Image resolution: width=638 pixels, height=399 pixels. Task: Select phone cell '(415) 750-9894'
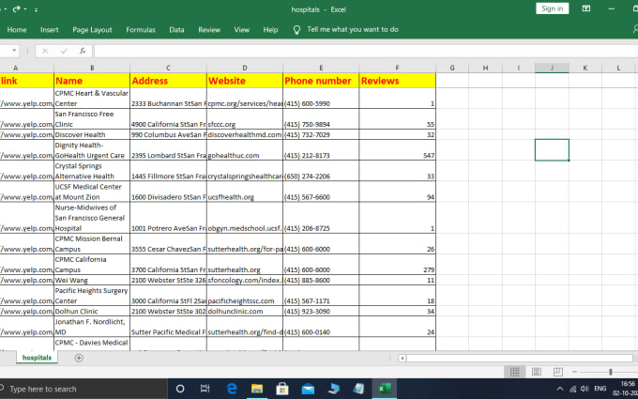pos(321,119)
